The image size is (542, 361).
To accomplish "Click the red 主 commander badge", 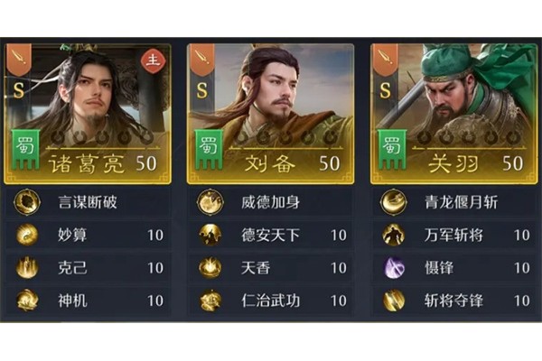I will [x=153, y=61].
